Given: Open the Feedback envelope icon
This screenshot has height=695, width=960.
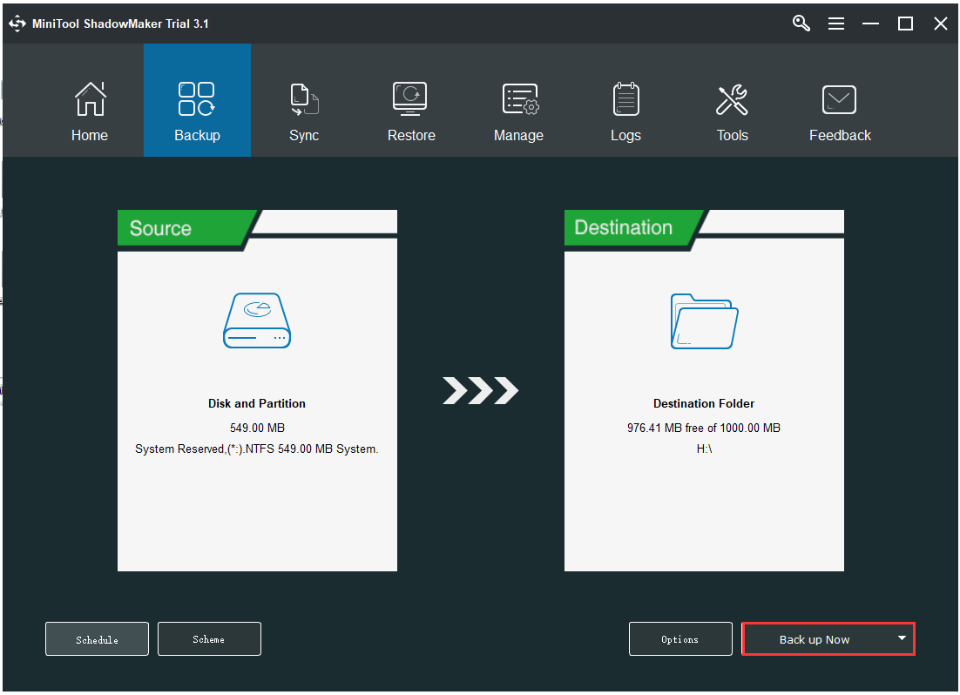Looking at the screenshot, I should [x=839, y=99].
